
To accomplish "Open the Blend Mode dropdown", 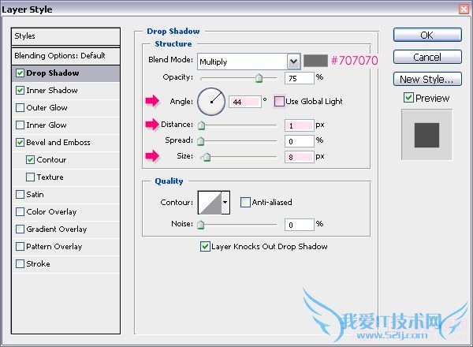I will click(293, 62).
